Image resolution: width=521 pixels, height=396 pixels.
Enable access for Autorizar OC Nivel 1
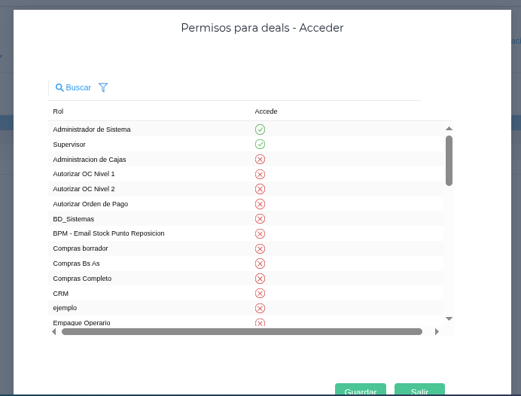click(x=260, y=174)
